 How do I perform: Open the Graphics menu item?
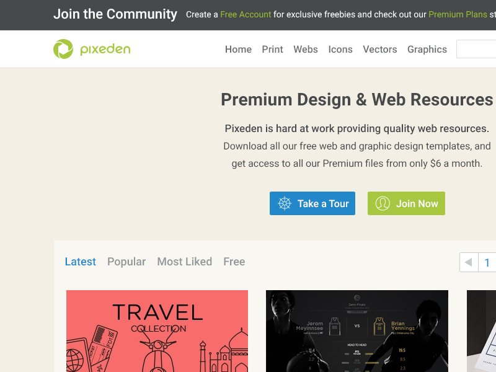pyautogui.click(x=427, y=50)
